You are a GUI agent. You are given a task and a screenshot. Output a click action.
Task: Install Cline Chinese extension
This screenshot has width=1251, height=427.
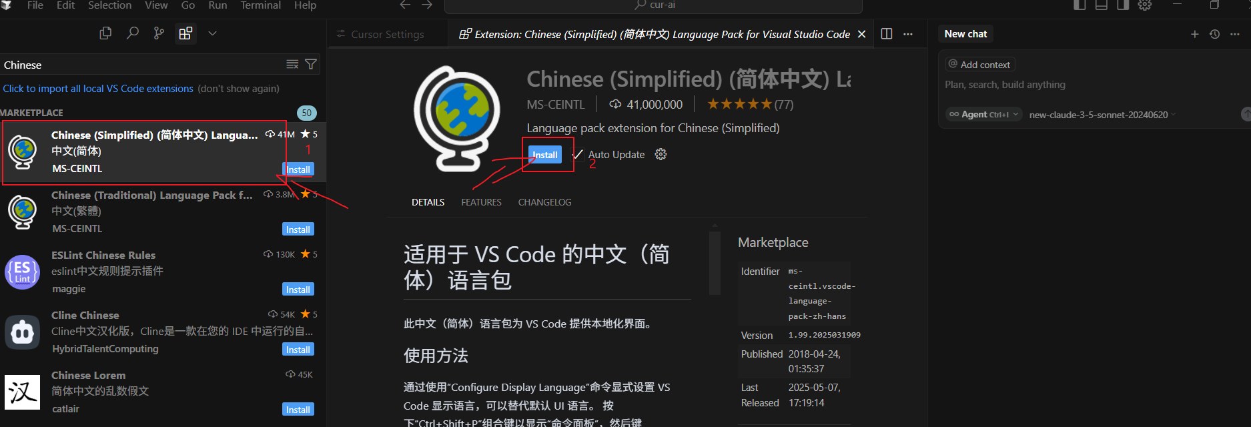(298, 350)
